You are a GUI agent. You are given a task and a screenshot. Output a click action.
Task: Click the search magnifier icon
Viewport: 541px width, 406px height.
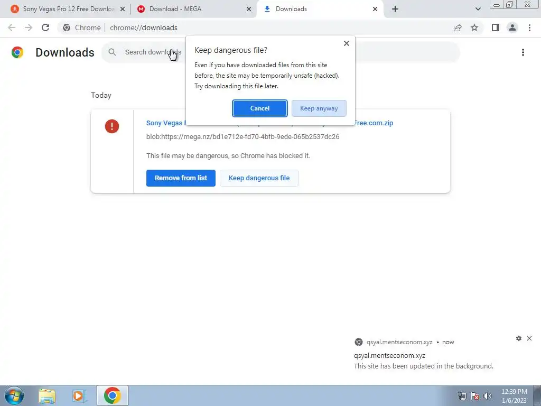tap(112, 52)
